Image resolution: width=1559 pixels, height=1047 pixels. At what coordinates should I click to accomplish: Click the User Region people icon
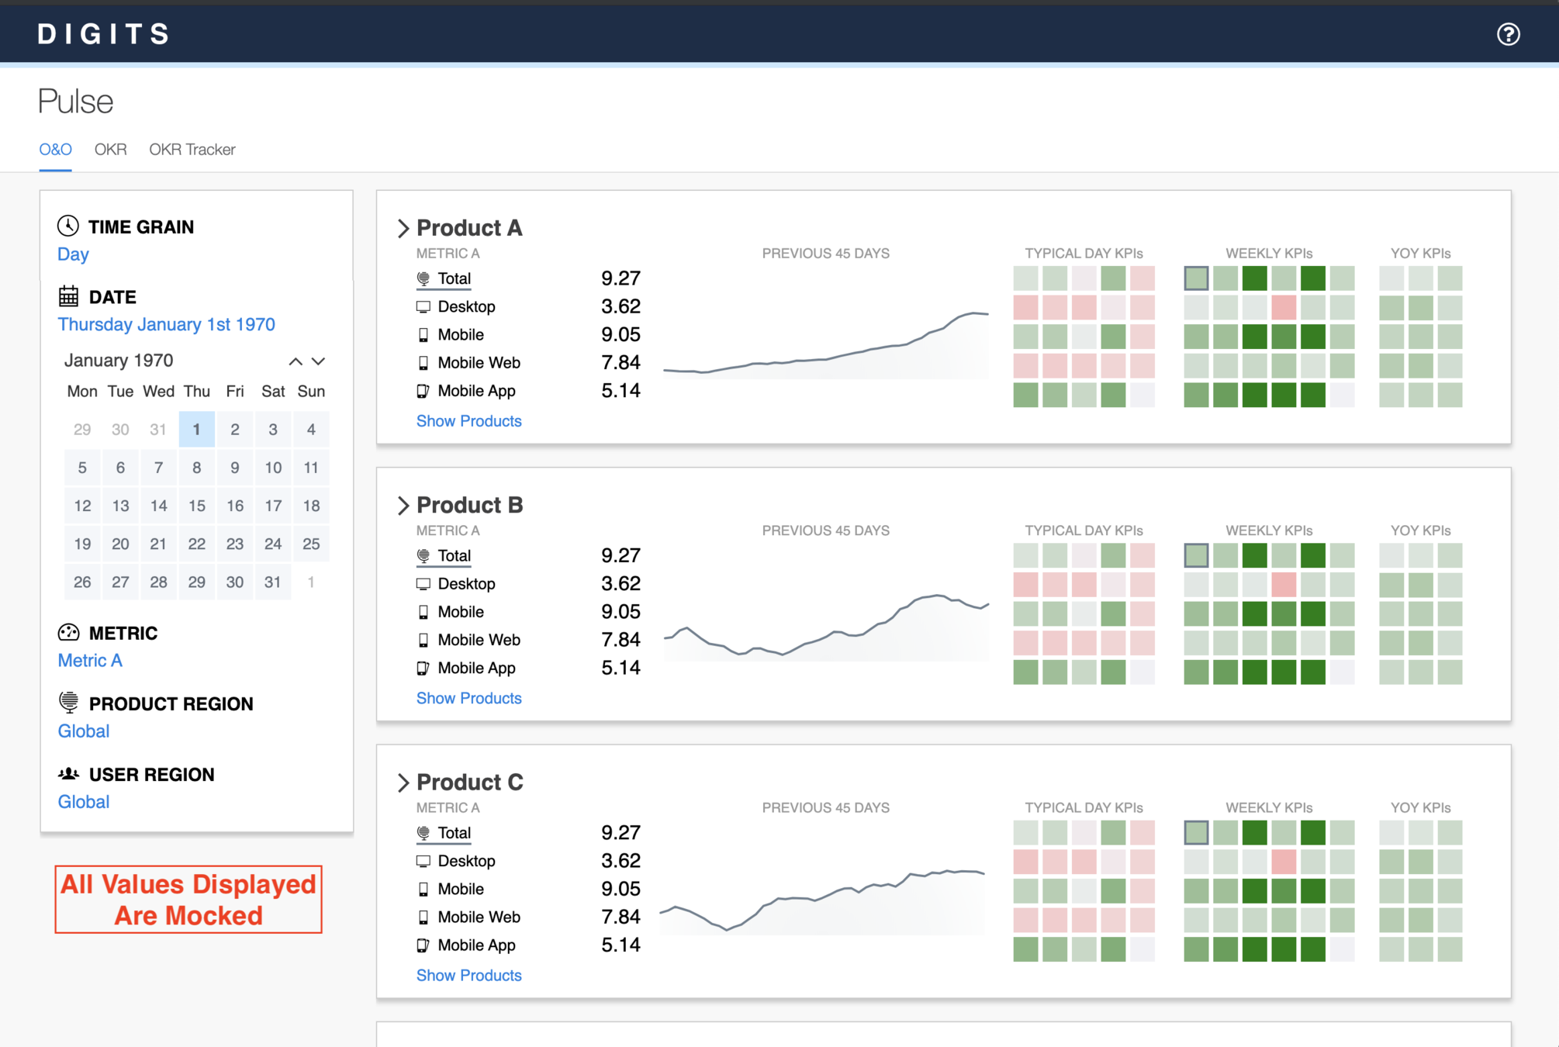tap(68, 773)
